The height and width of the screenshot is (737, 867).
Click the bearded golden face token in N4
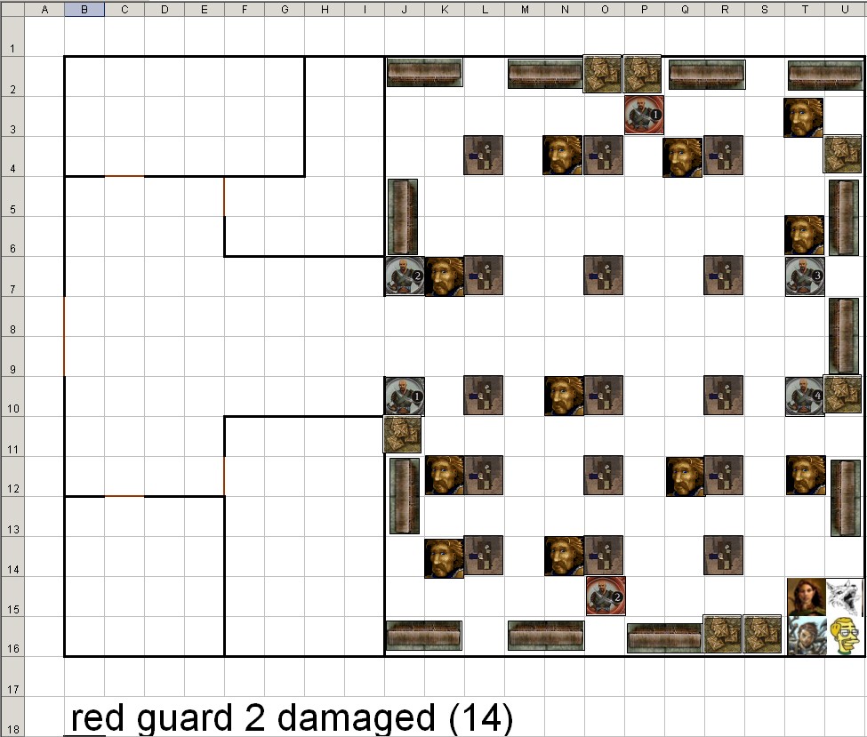pos(563,156)
